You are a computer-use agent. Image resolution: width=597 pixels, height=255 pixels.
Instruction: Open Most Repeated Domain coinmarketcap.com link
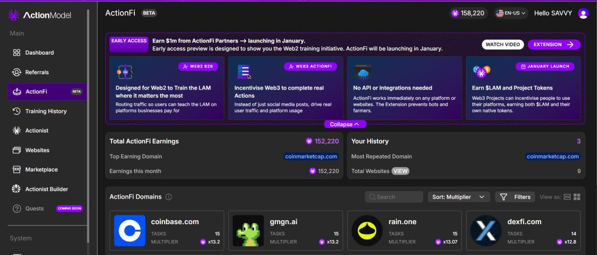point(553,157)
